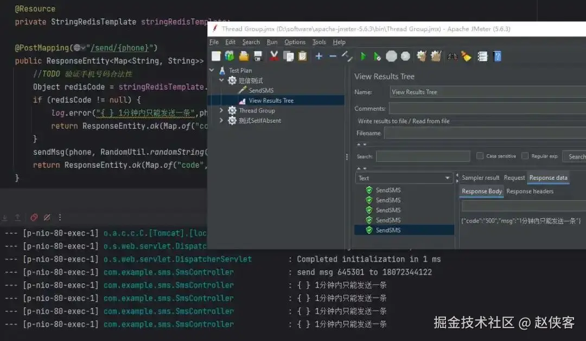The height and width of the screenshot is (341, 586).
Task: Click the Toggle enable/disable icon in toolbar
Action: (x=347, y=56)
